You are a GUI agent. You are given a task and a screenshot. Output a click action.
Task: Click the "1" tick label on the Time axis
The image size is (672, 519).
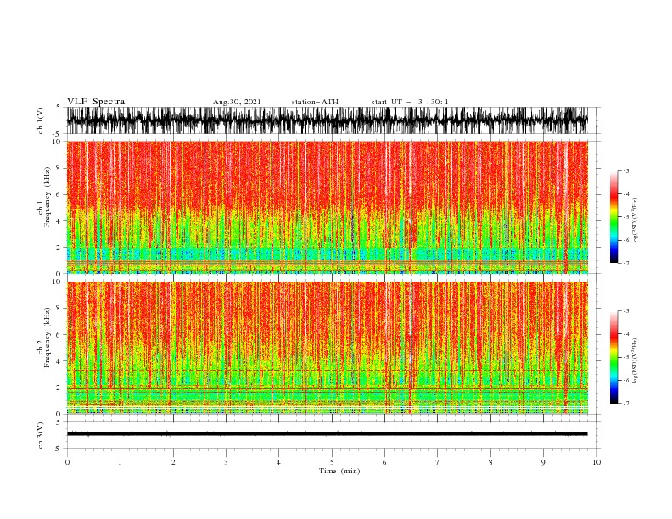tap(120, 462)
